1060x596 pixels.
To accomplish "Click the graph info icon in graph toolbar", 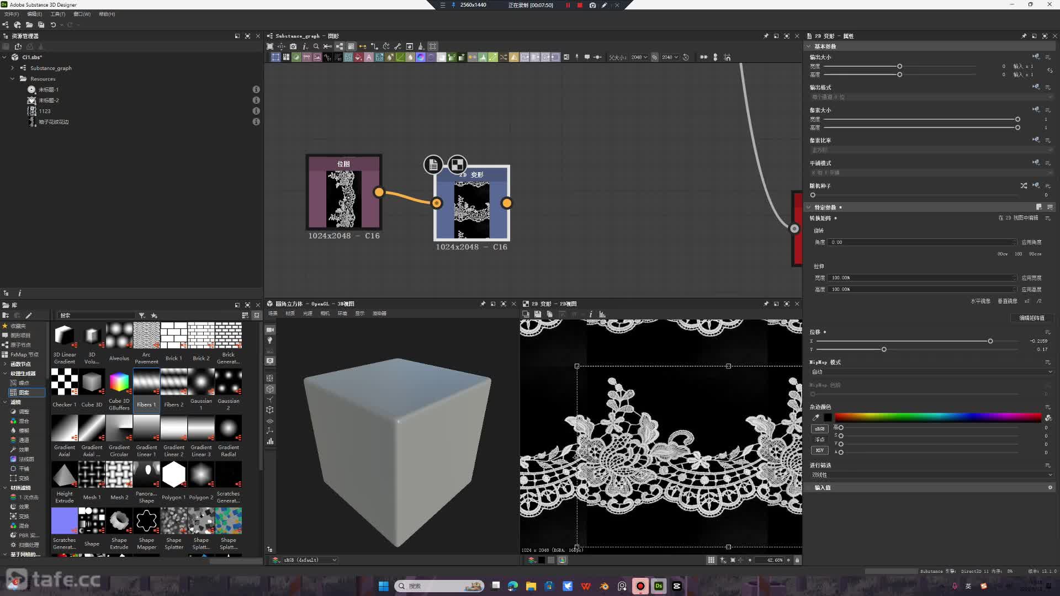I will (x=305, y=46).
